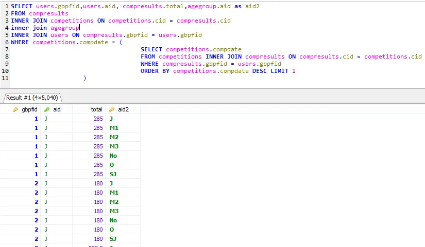Viewport: 425px width, 247px height.
Task: Click 'ORDER BY' on line 10
Action: tap(155, 71)
